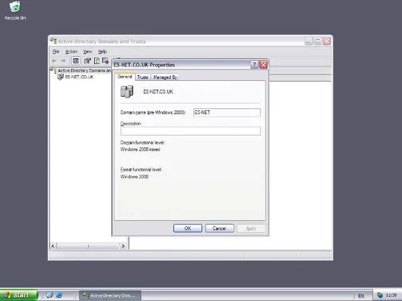This screenshot has height=301, width=402.
Task: Click the Properties toolbar icon
Action: pos(87,61)
